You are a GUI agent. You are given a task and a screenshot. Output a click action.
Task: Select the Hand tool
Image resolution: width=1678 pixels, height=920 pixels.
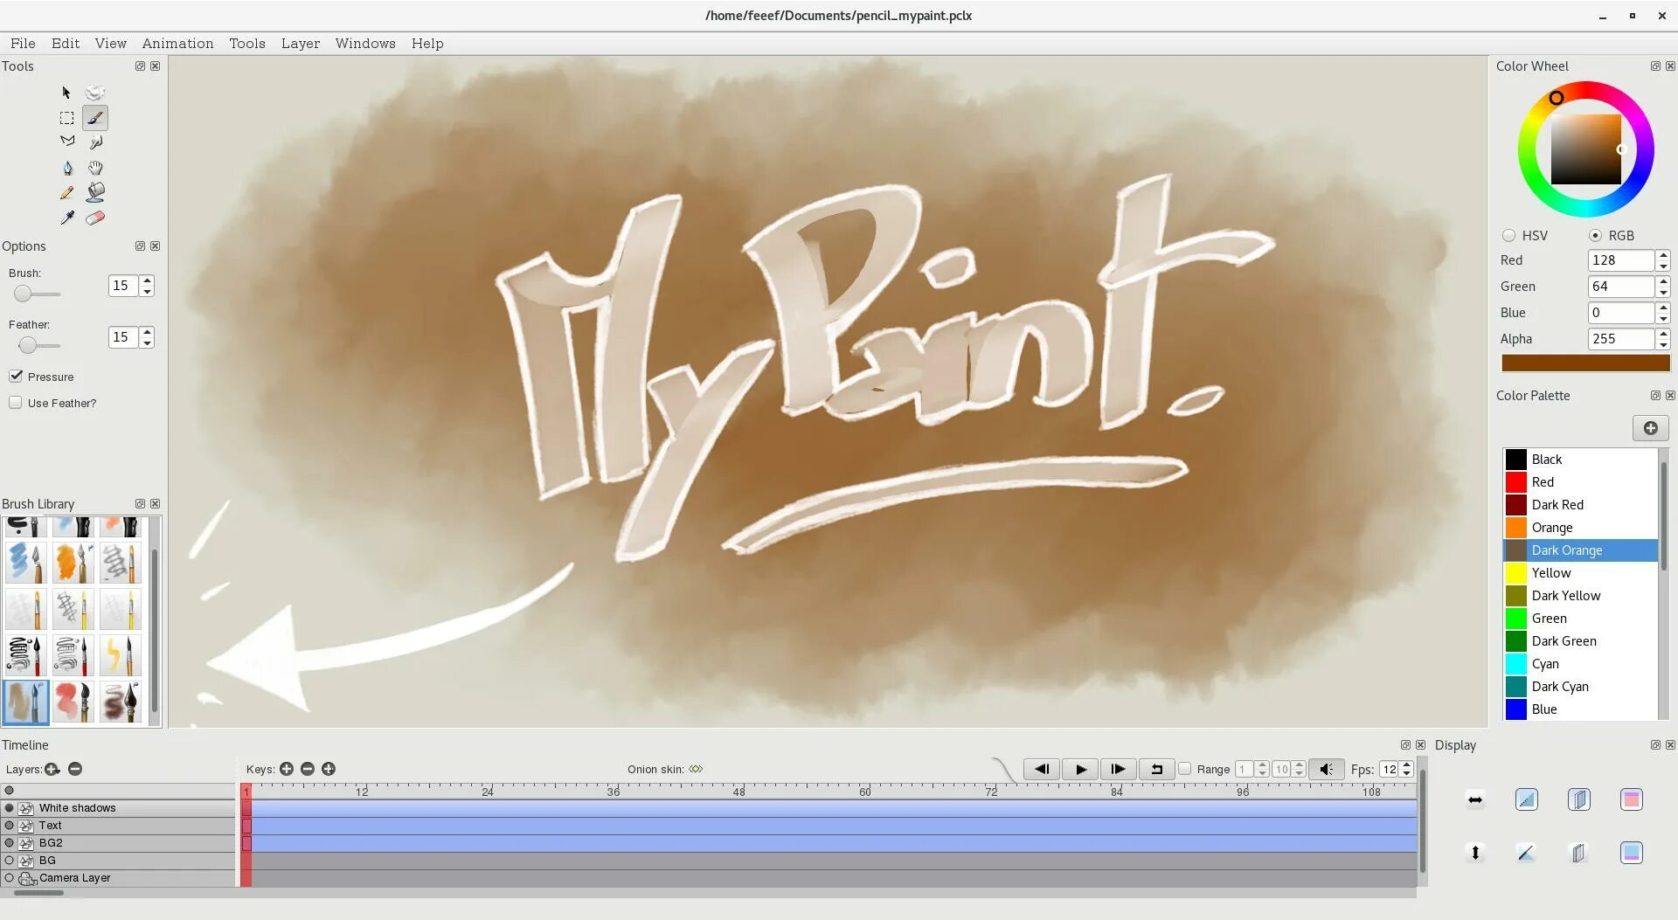point(95,168)
